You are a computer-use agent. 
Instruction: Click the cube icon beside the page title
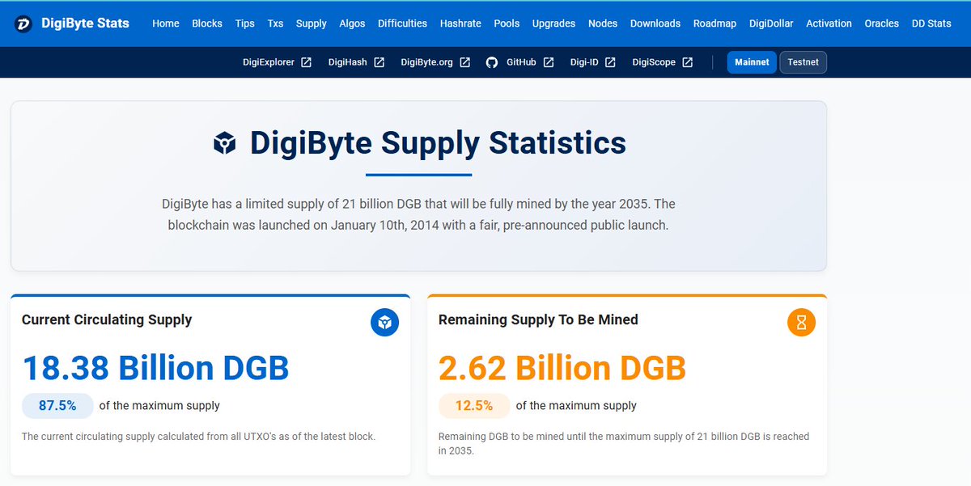pos(224,143)
